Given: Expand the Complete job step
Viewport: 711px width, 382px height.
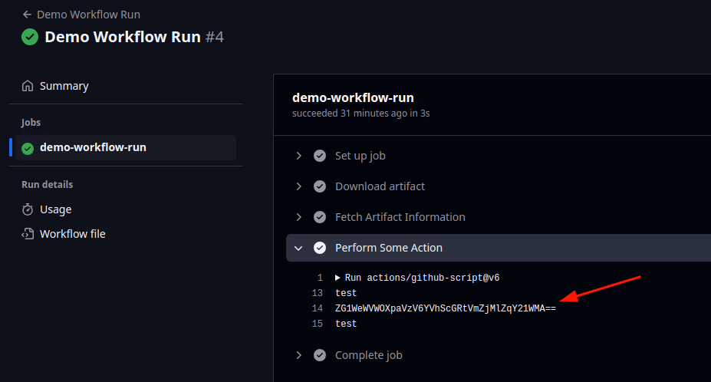Looking at the screenshot, I should click(x=298, y=355).
